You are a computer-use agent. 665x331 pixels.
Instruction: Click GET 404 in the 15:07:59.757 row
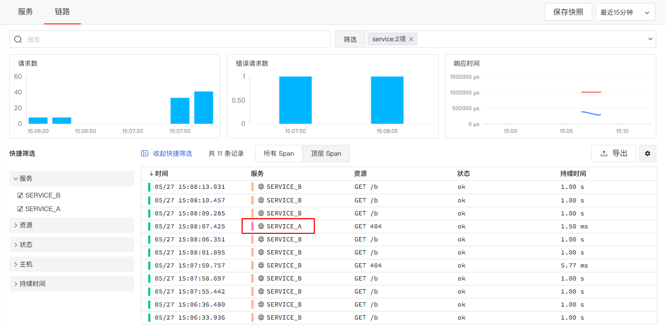pos(368,265)
